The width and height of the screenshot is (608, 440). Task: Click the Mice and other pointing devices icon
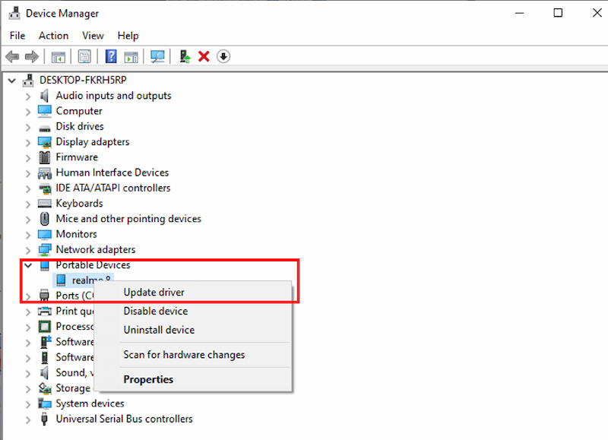(45, 219)
